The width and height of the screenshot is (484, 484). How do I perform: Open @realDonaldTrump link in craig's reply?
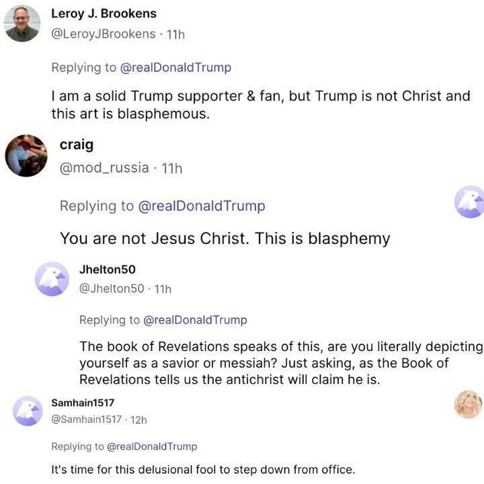[x=202, y=206]
